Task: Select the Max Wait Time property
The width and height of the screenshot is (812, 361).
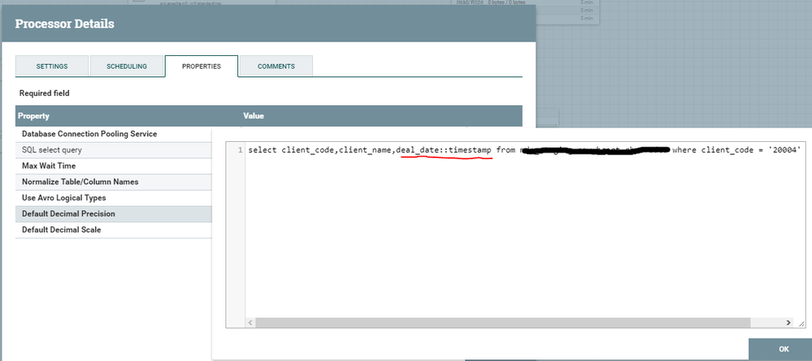Action: [114, 166]
